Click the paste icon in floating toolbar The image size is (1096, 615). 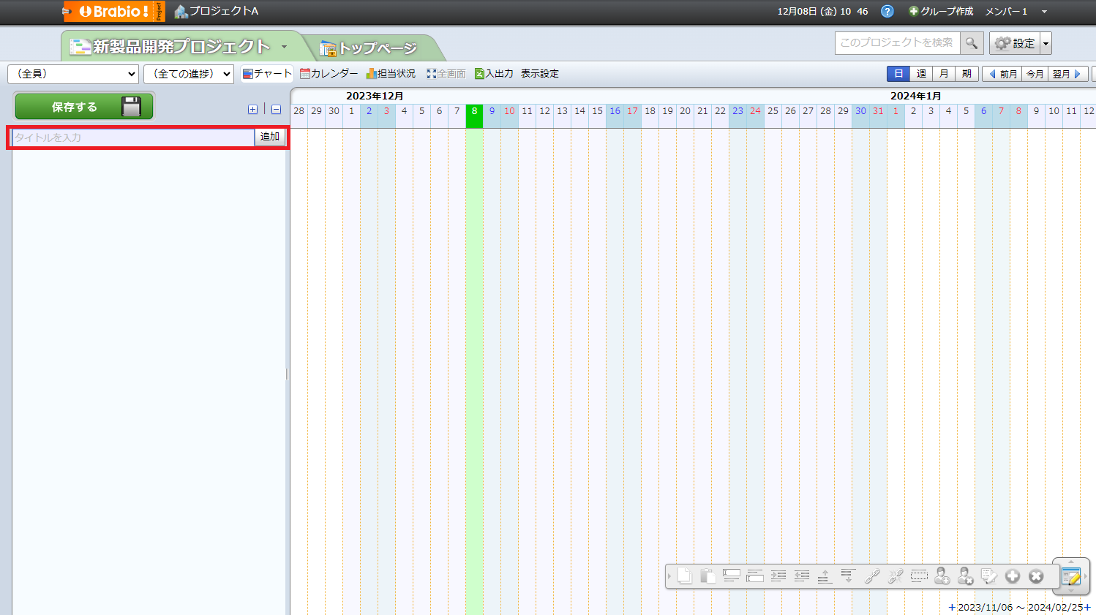coord(707,576)
